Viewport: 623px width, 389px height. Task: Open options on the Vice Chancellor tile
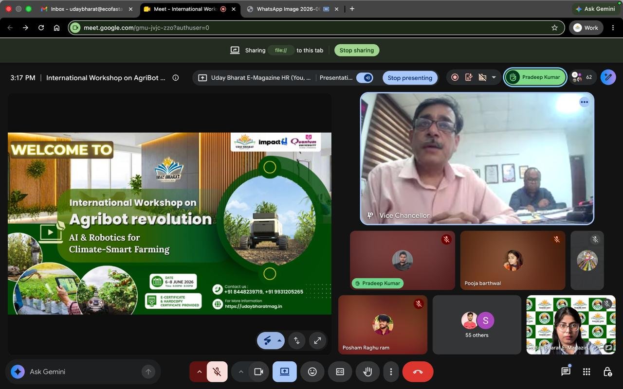[584, 102]
